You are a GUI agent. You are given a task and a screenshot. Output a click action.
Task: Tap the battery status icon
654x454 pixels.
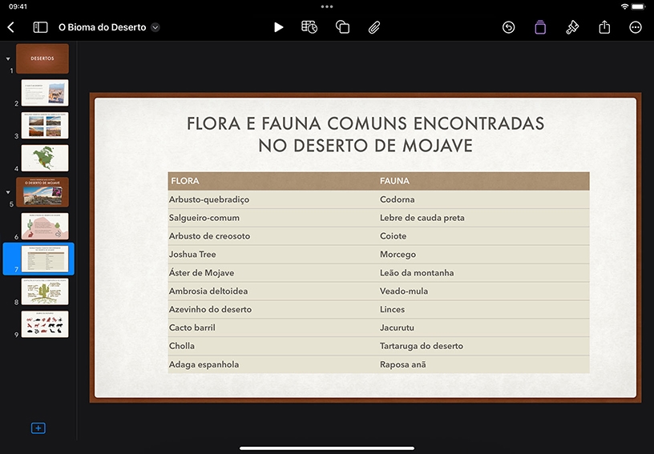638,6
